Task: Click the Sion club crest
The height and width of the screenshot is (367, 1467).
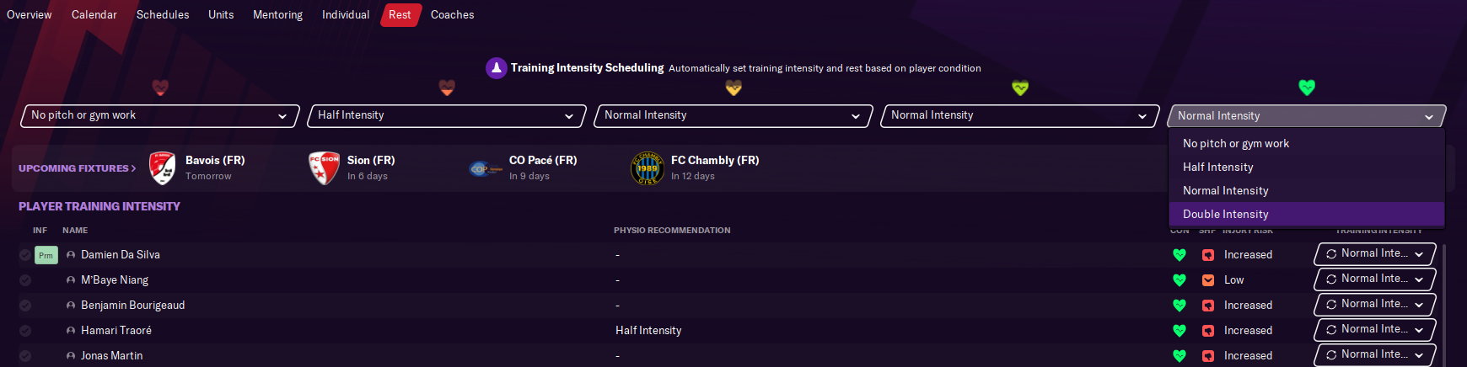Action: (x=324, y=168)
